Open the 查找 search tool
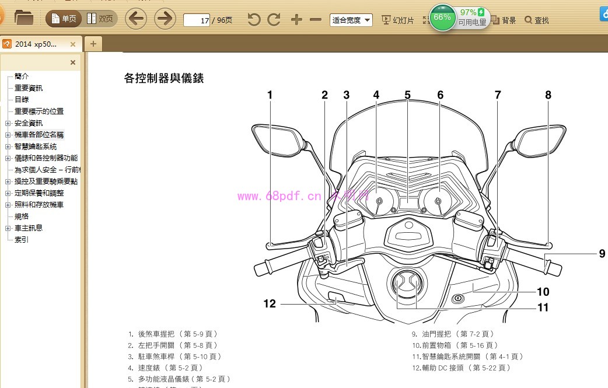Screen dimensions: 608x388 point(537,20)
